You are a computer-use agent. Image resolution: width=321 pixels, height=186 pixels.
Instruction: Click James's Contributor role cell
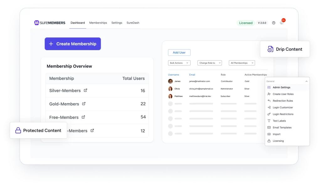point(227,81)
